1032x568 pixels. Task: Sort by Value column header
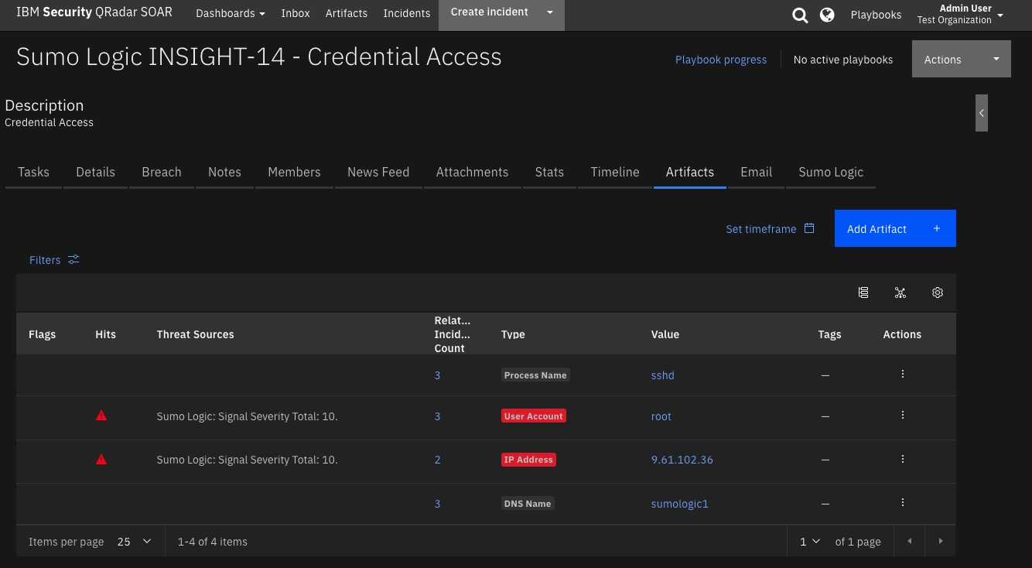coord(665,334)
